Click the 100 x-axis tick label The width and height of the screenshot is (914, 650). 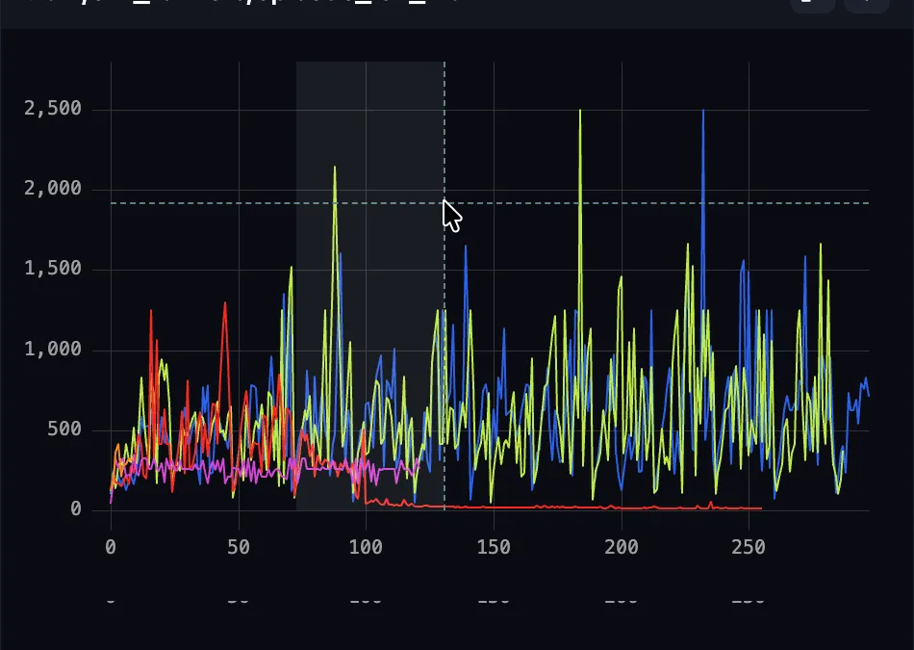tap(366, 547)
